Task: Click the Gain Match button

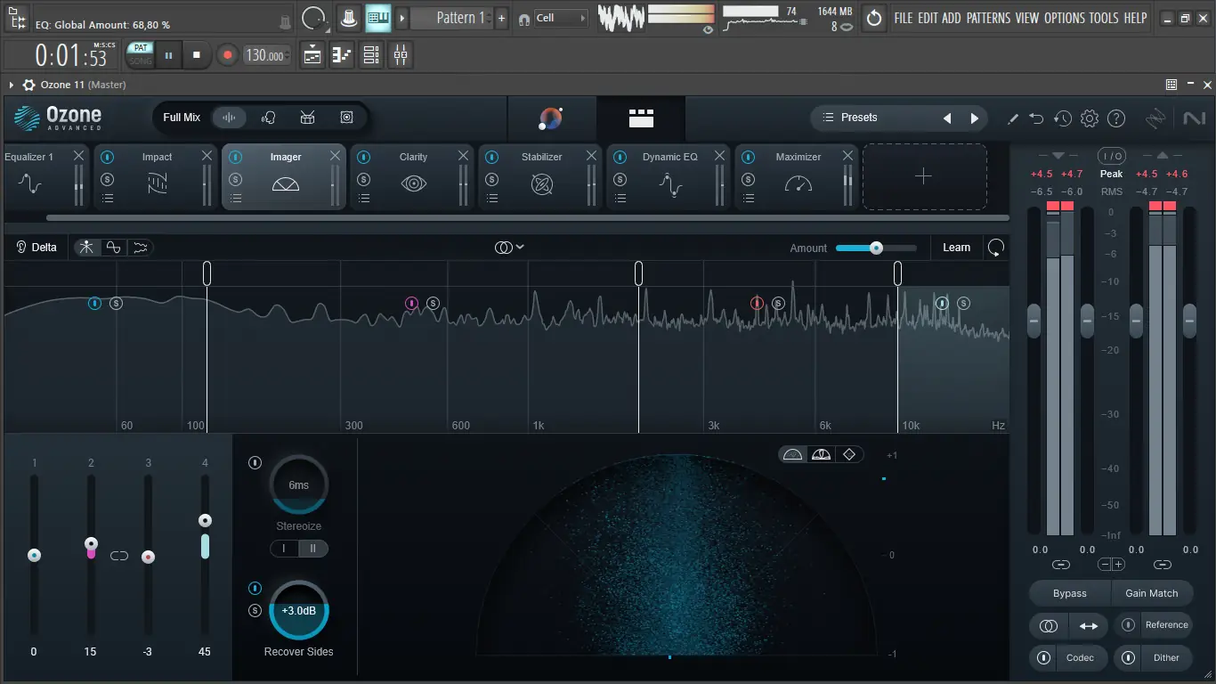Action: pyautogui.click(x=1151, y=593)
